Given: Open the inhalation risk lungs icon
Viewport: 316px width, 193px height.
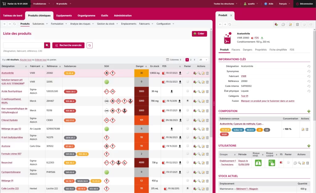Looking at the screenshot, I should [258, 163].
